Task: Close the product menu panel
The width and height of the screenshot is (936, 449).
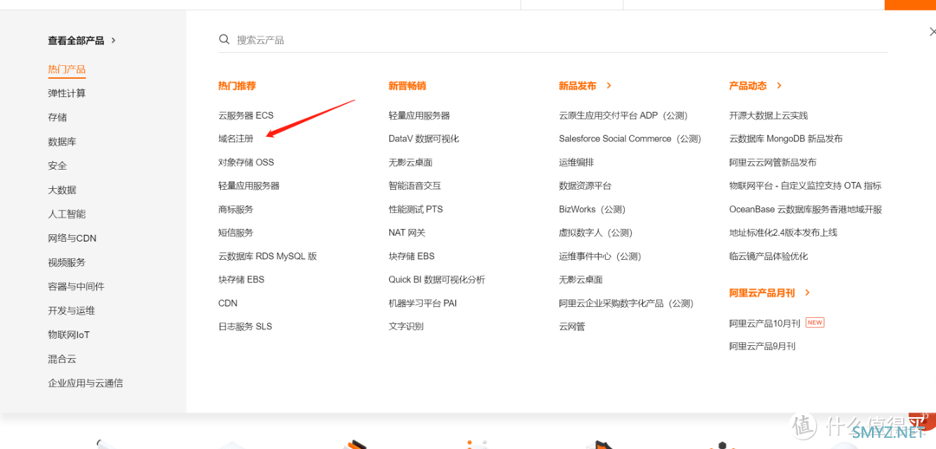Action: pyautogui.click(x=933, y=32)
